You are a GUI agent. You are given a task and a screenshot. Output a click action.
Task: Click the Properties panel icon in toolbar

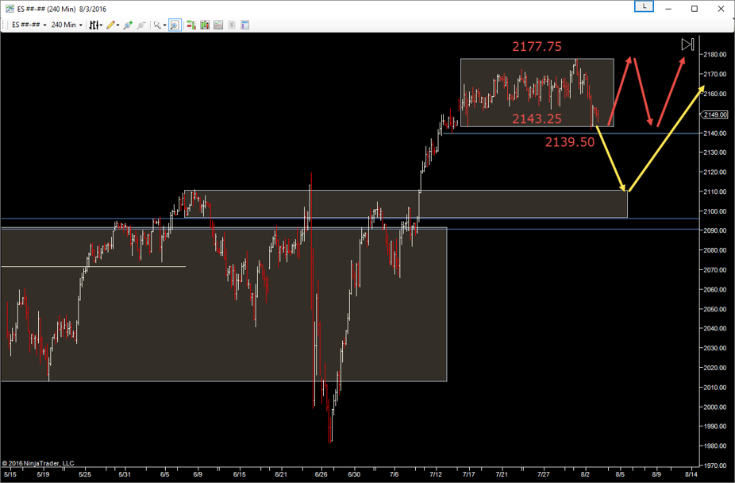pyautogui.click(x=245, y=25)
